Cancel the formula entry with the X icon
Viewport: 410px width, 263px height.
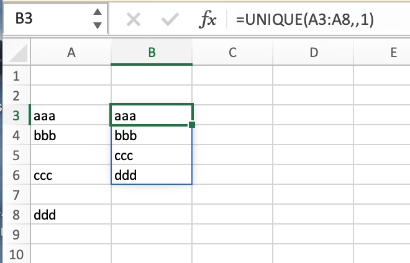coord(134,20)
